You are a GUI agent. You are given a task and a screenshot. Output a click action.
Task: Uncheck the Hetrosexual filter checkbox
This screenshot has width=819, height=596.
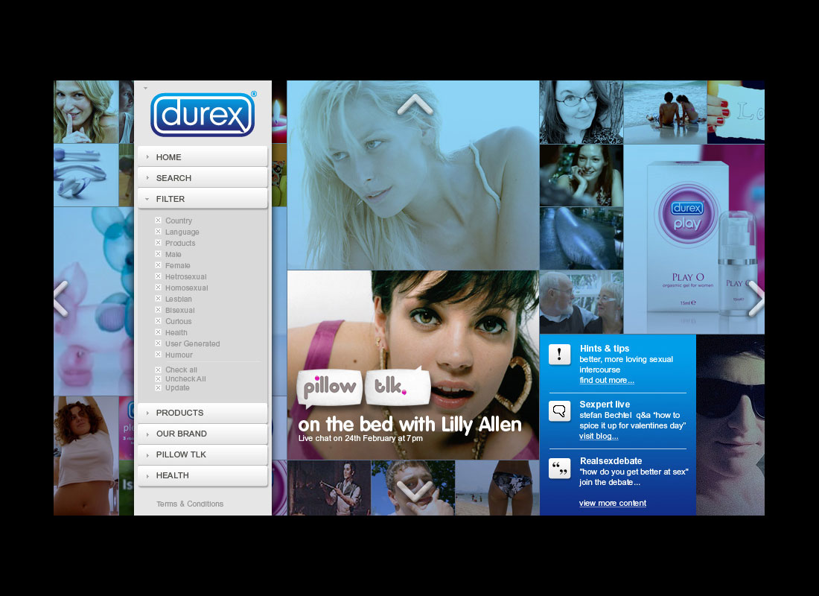click(x=159, y=276)
